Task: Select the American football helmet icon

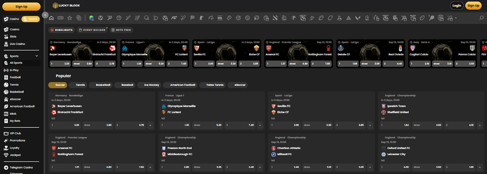Action: 146,18
